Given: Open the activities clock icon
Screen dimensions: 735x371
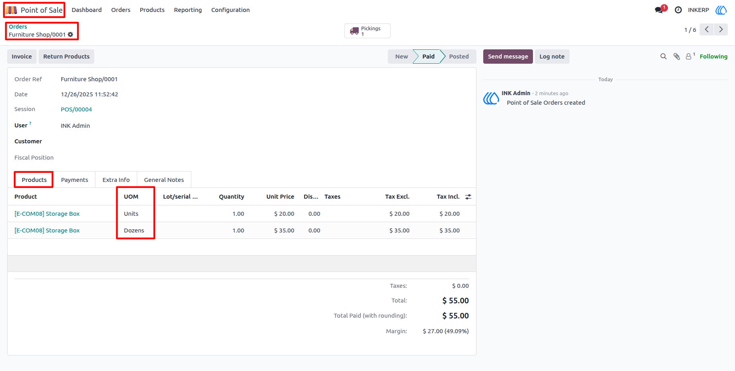Looking at the screenshot, I should (679, 10).
